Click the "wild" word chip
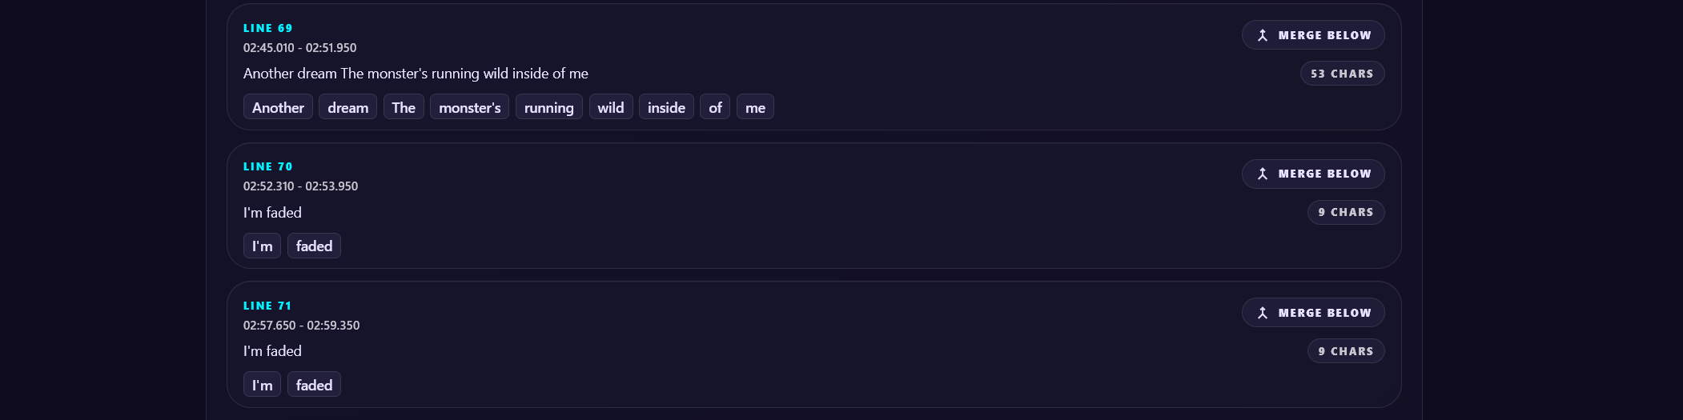 611,107
